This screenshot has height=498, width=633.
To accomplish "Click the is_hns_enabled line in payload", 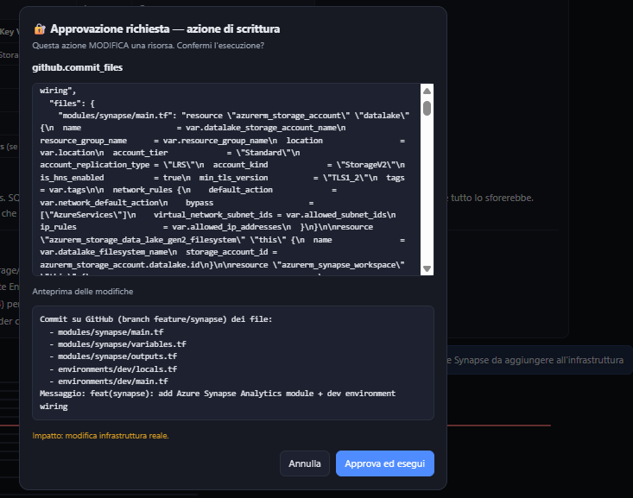I will point(222,178).
